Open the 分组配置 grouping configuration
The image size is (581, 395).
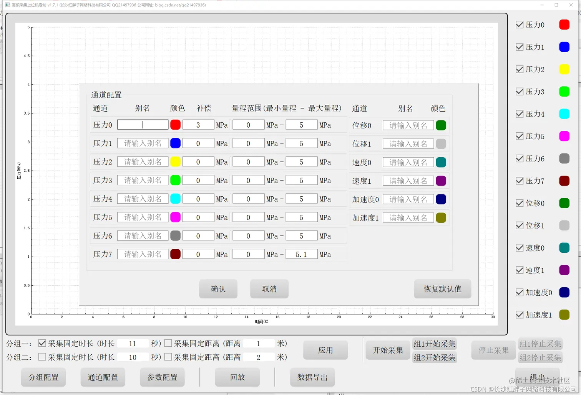[x=43, y=377]
